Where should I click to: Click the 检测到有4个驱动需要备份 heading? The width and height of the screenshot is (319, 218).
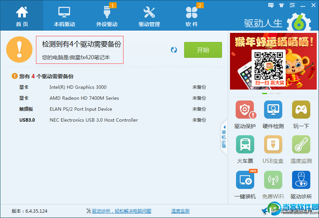[x=81, y=44]
